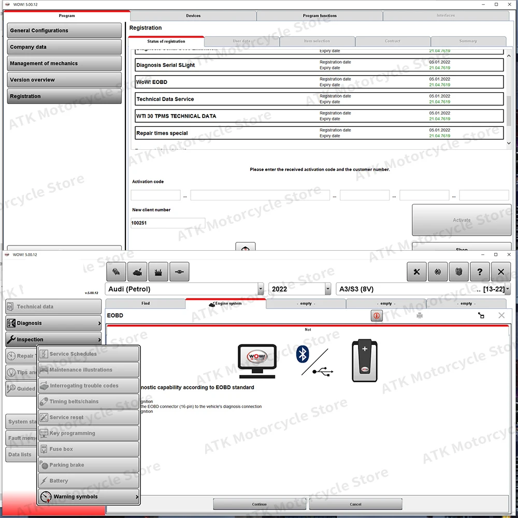Close the EOBD panel with gray X

501,315
